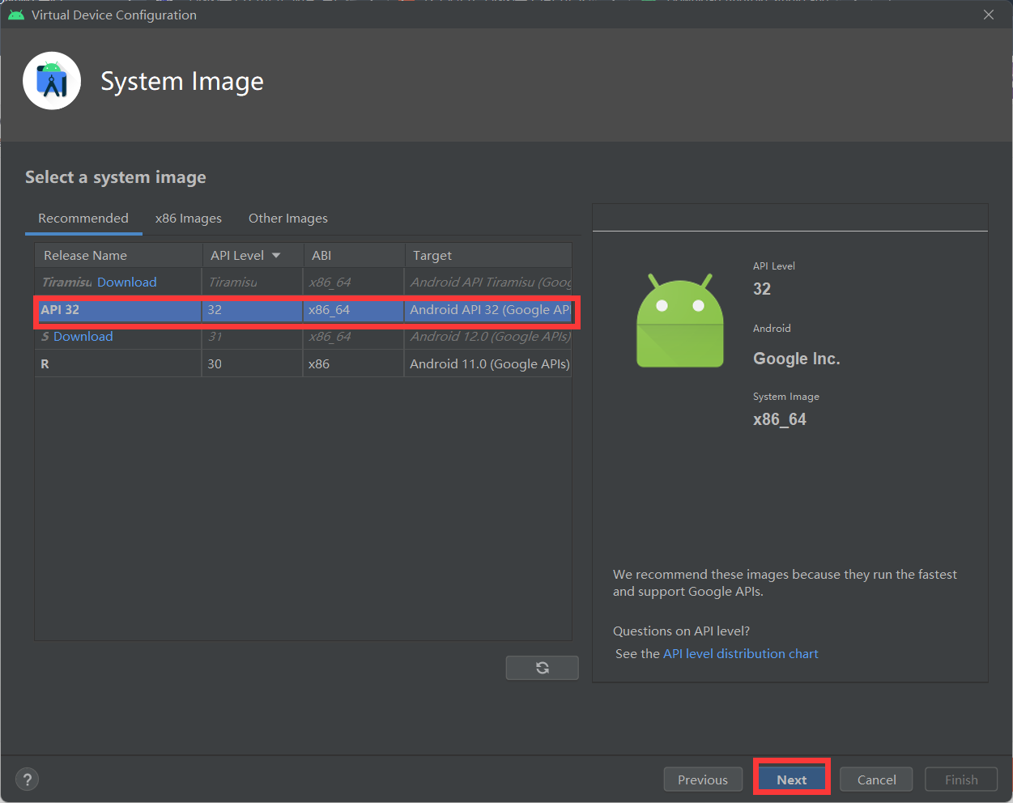Select the Recommended tab

pyautogui.click(x=83, y=219)
